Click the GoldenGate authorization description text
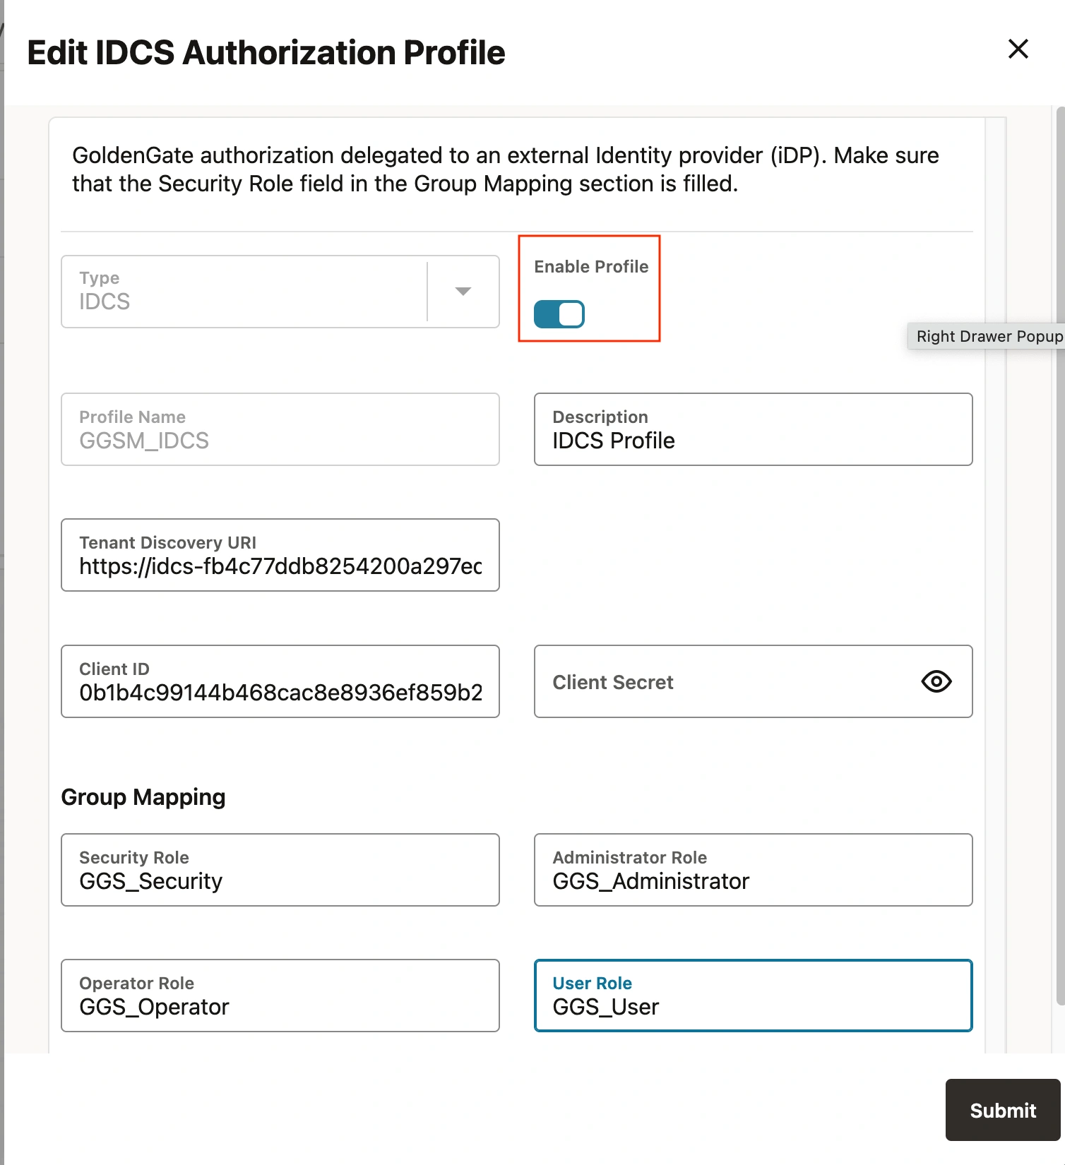Screen dimensions: 1065x1165 (506, 169)
